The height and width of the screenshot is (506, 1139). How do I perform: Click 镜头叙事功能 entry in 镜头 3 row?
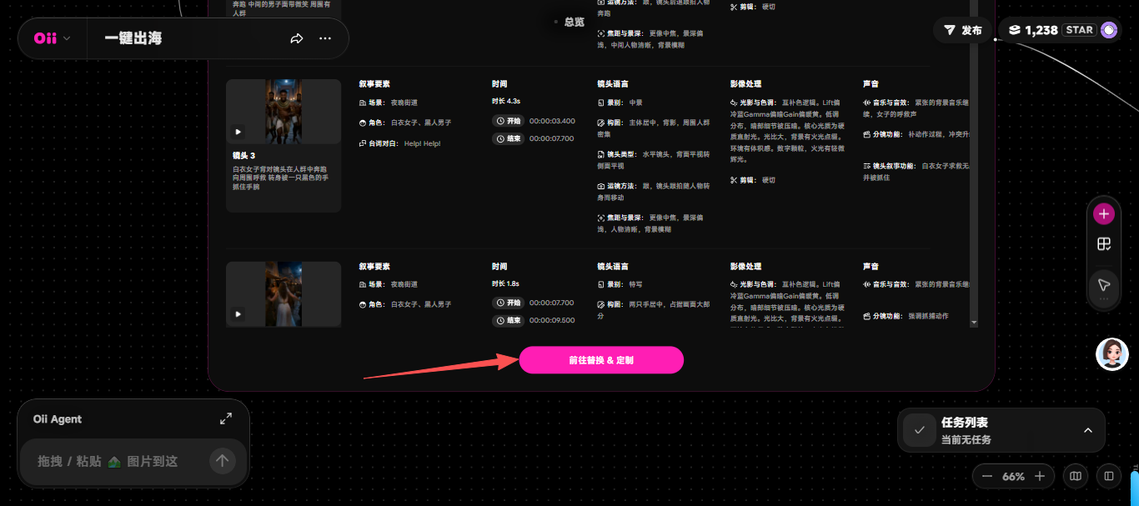click(x=917, y=172)
